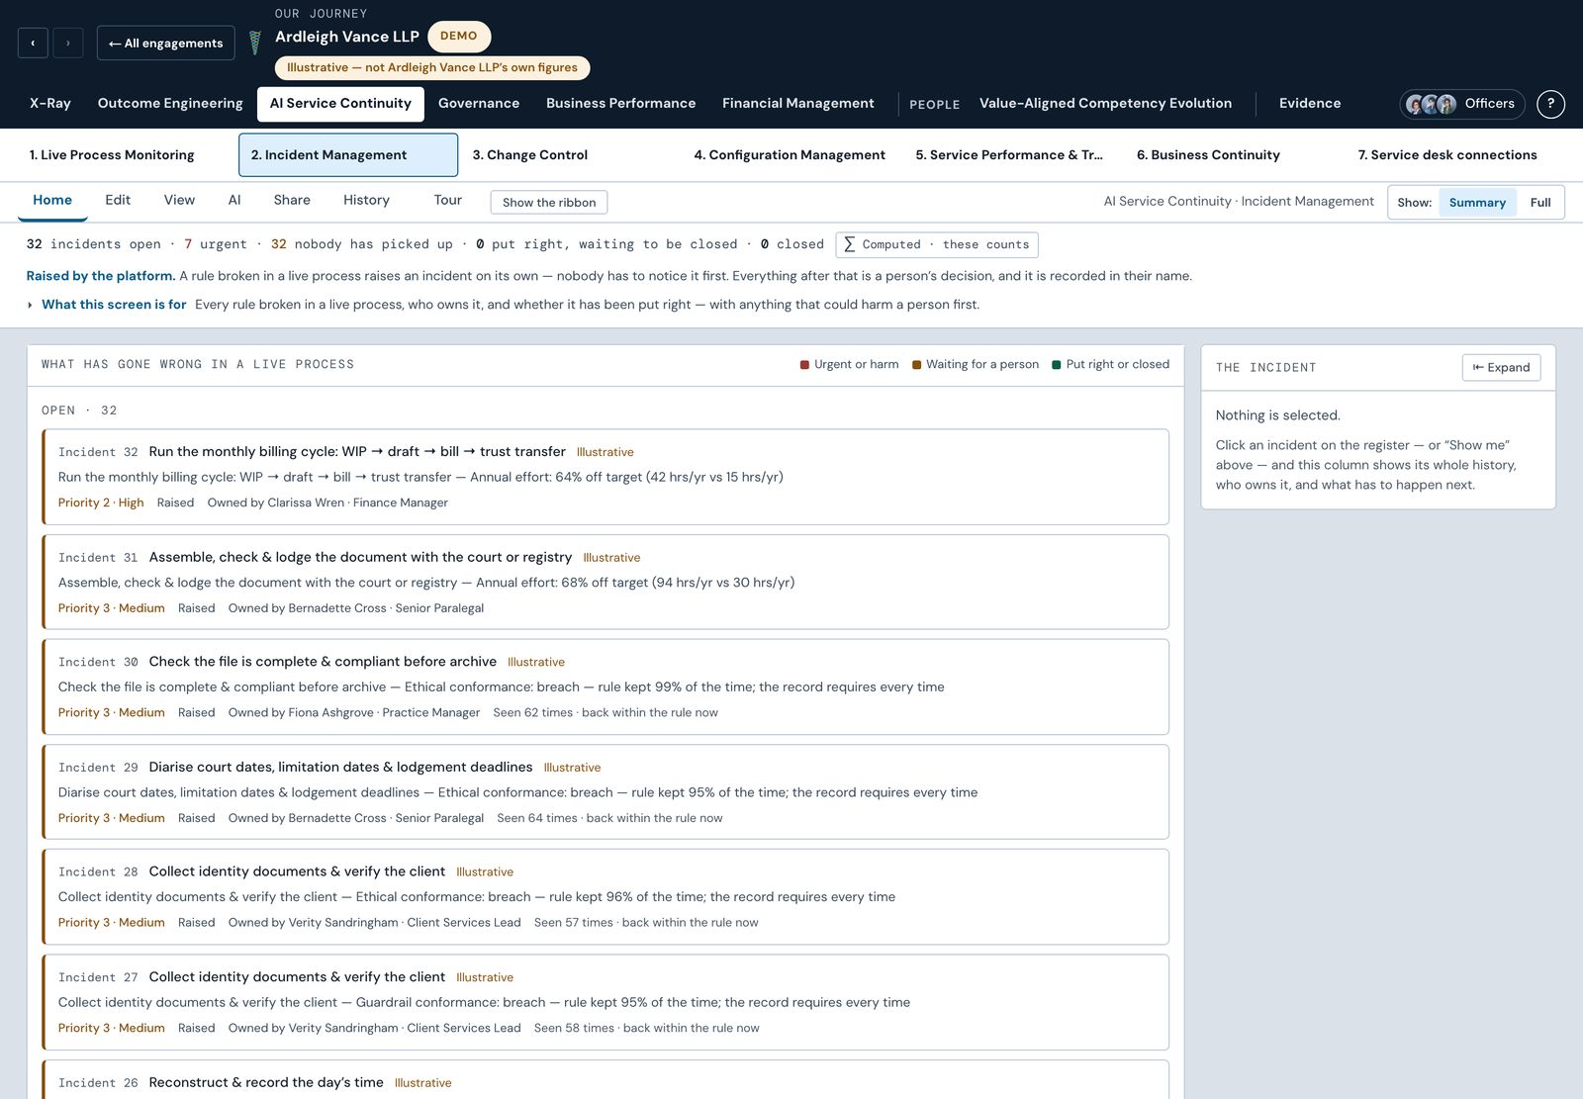Click the DEMO badge

tap(459, 36)
